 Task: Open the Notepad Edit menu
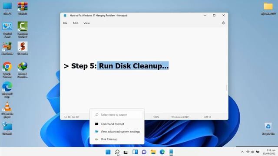pyautogui.click(x=75, y=23)
